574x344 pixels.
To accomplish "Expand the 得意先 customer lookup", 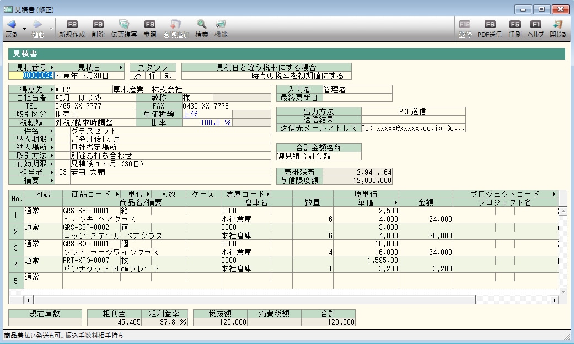I will (x=51, y=89).
